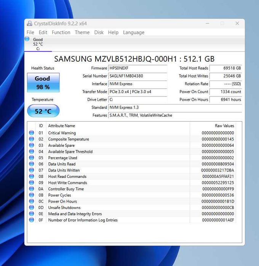Viewport: 259px width, 266px height.
Task: Click the status orb for Host Write Commands
Action: [32, 182]
